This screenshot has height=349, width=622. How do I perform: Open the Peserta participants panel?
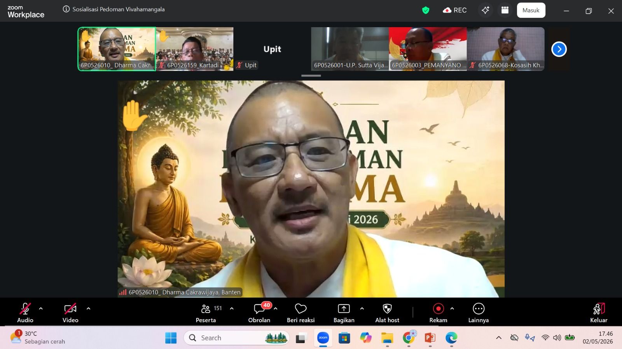pos(206,313)
